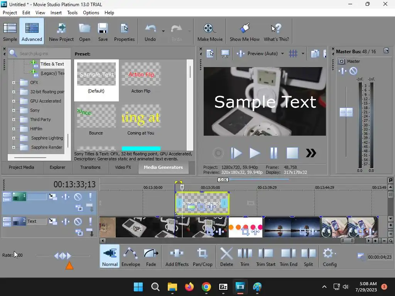Open Show Me How tutorials

(x=245, y=32)
